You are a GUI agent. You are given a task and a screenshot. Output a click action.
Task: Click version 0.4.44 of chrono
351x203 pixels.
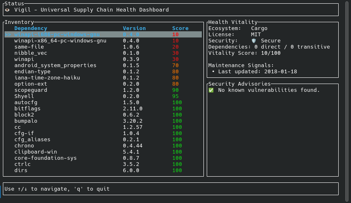[133, 146]
